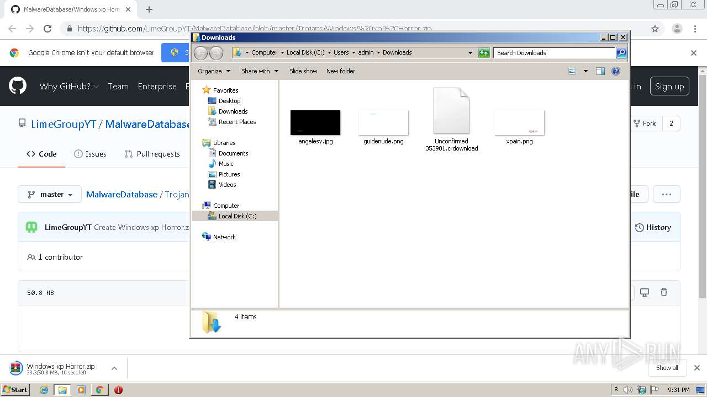Open the Organize menu

tap(214, 71)
